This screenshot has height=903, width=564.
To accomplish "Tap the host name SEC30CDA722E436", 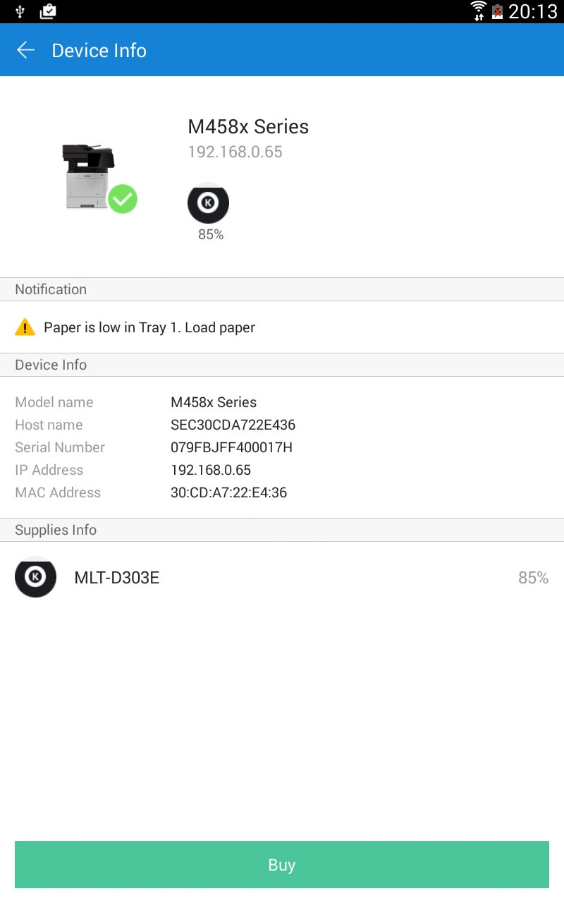I will [x=233, y=425].
